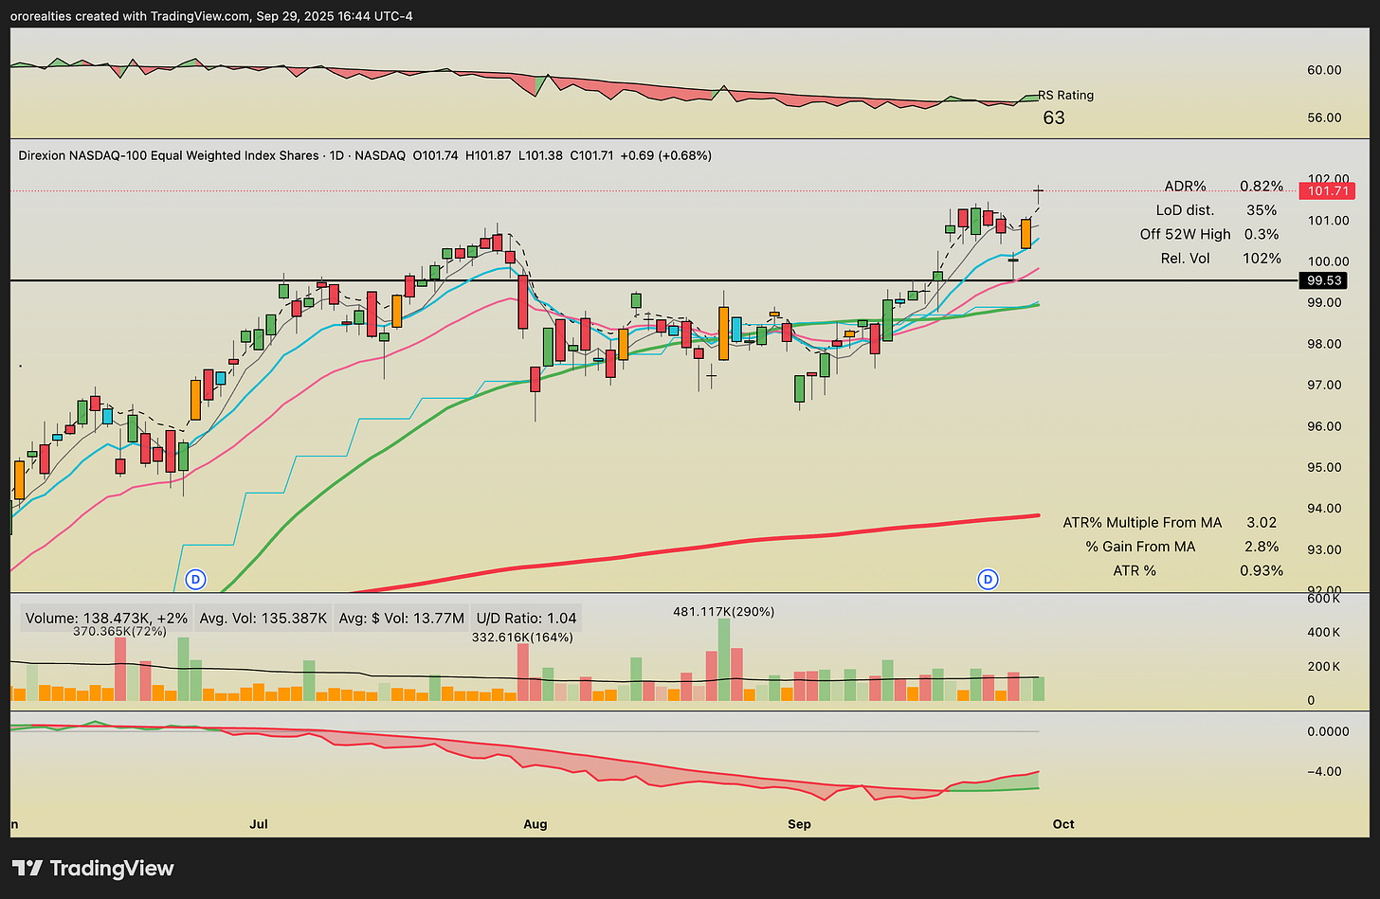Viewport: 1380px width, 899px height.
Task: Click the right dividend D marker
Action: pyautogui.click(x=988, y=578)
